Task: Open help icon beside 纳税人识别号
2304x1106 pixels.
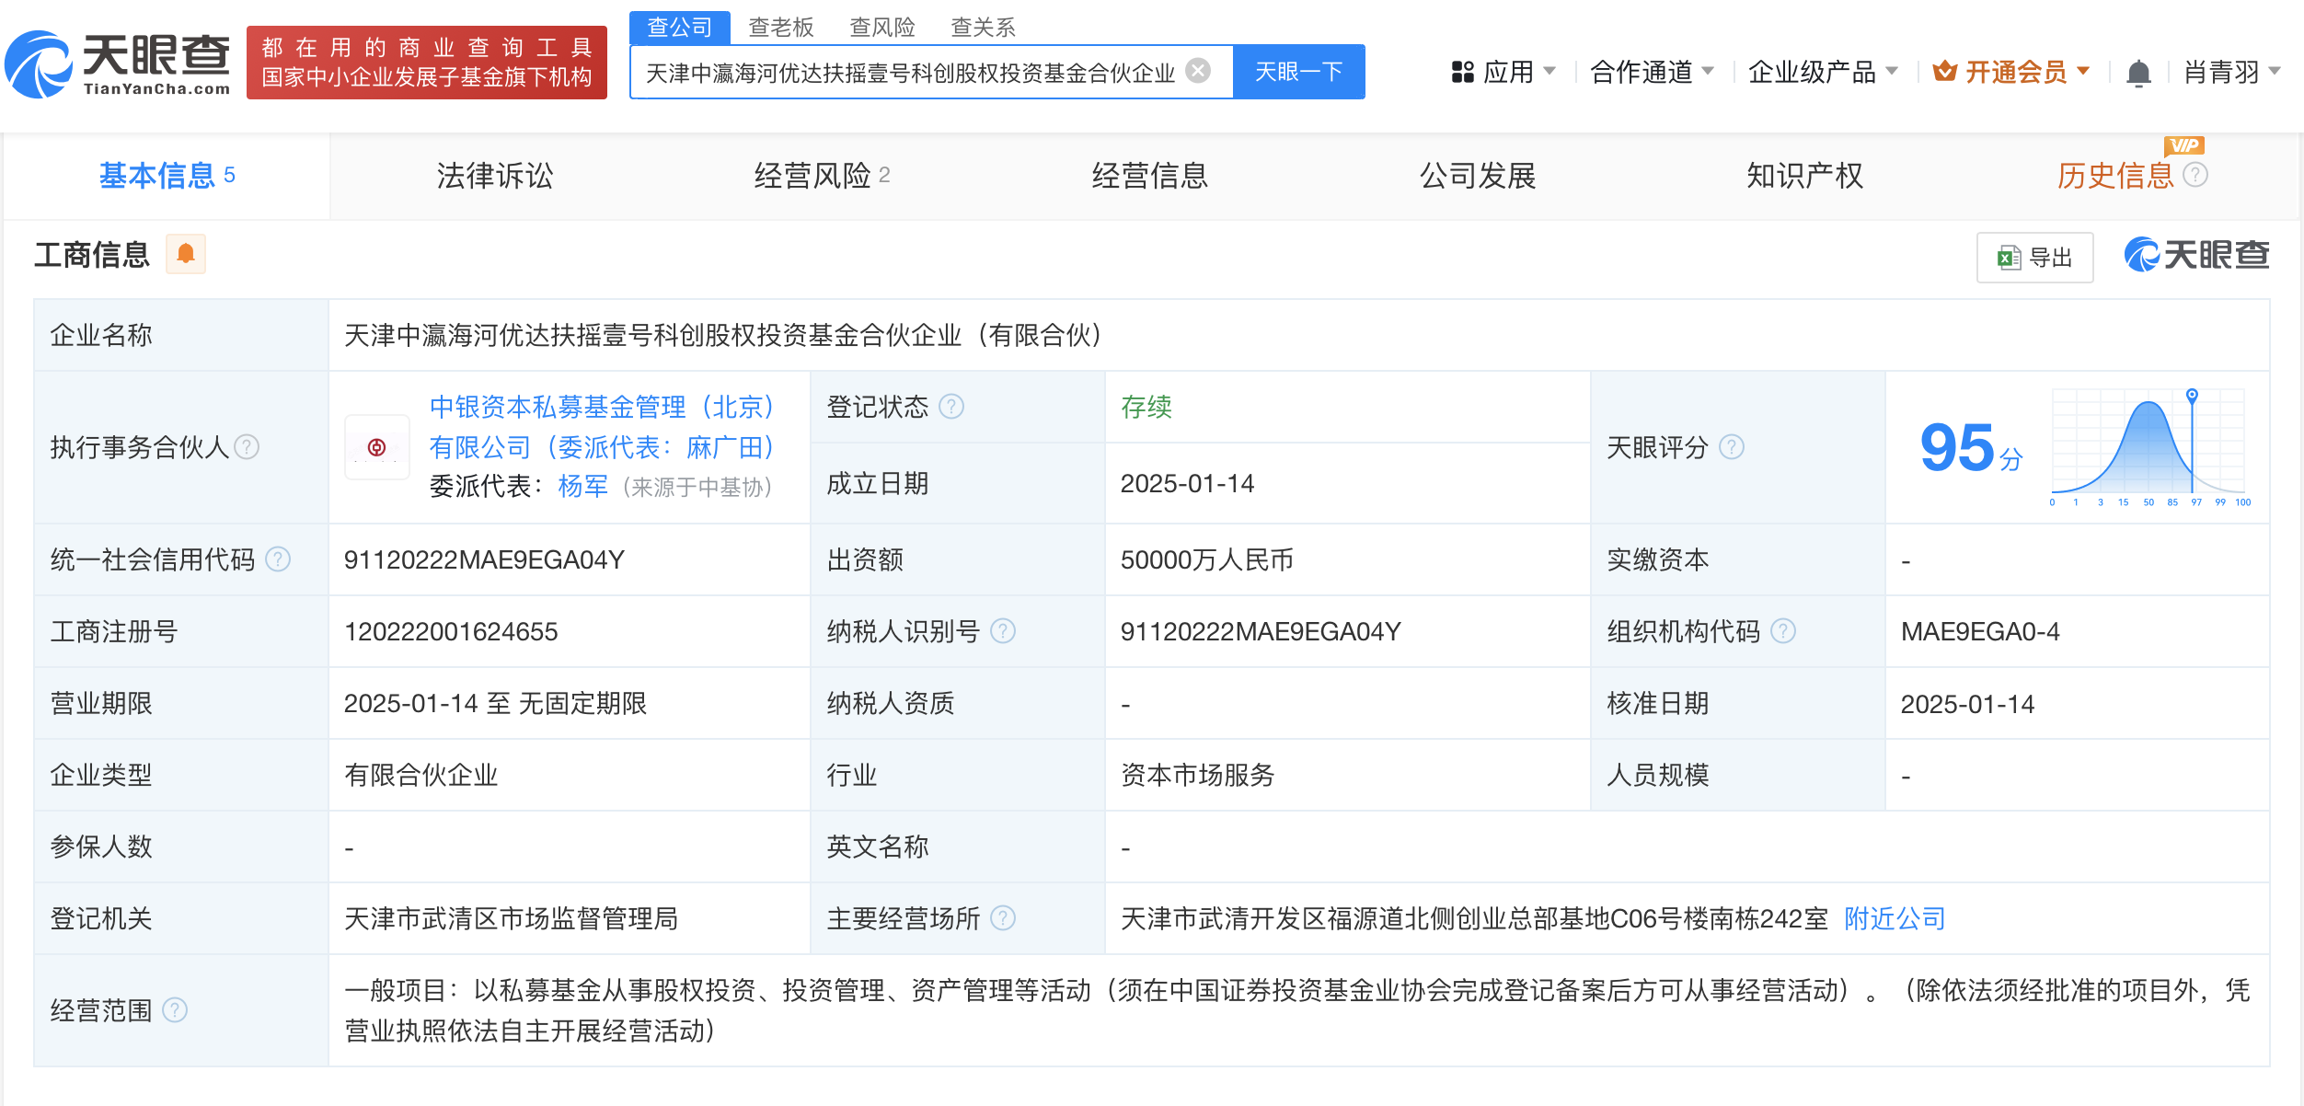Action: click(x=1003, y=631)
